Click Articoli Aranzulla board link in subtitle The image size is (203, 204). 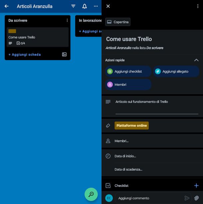click(118, 48)
